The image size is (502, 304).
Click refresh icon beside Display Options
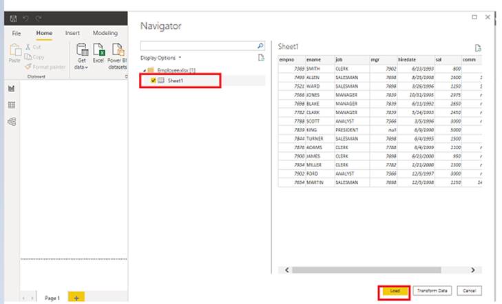coord(261,58)
